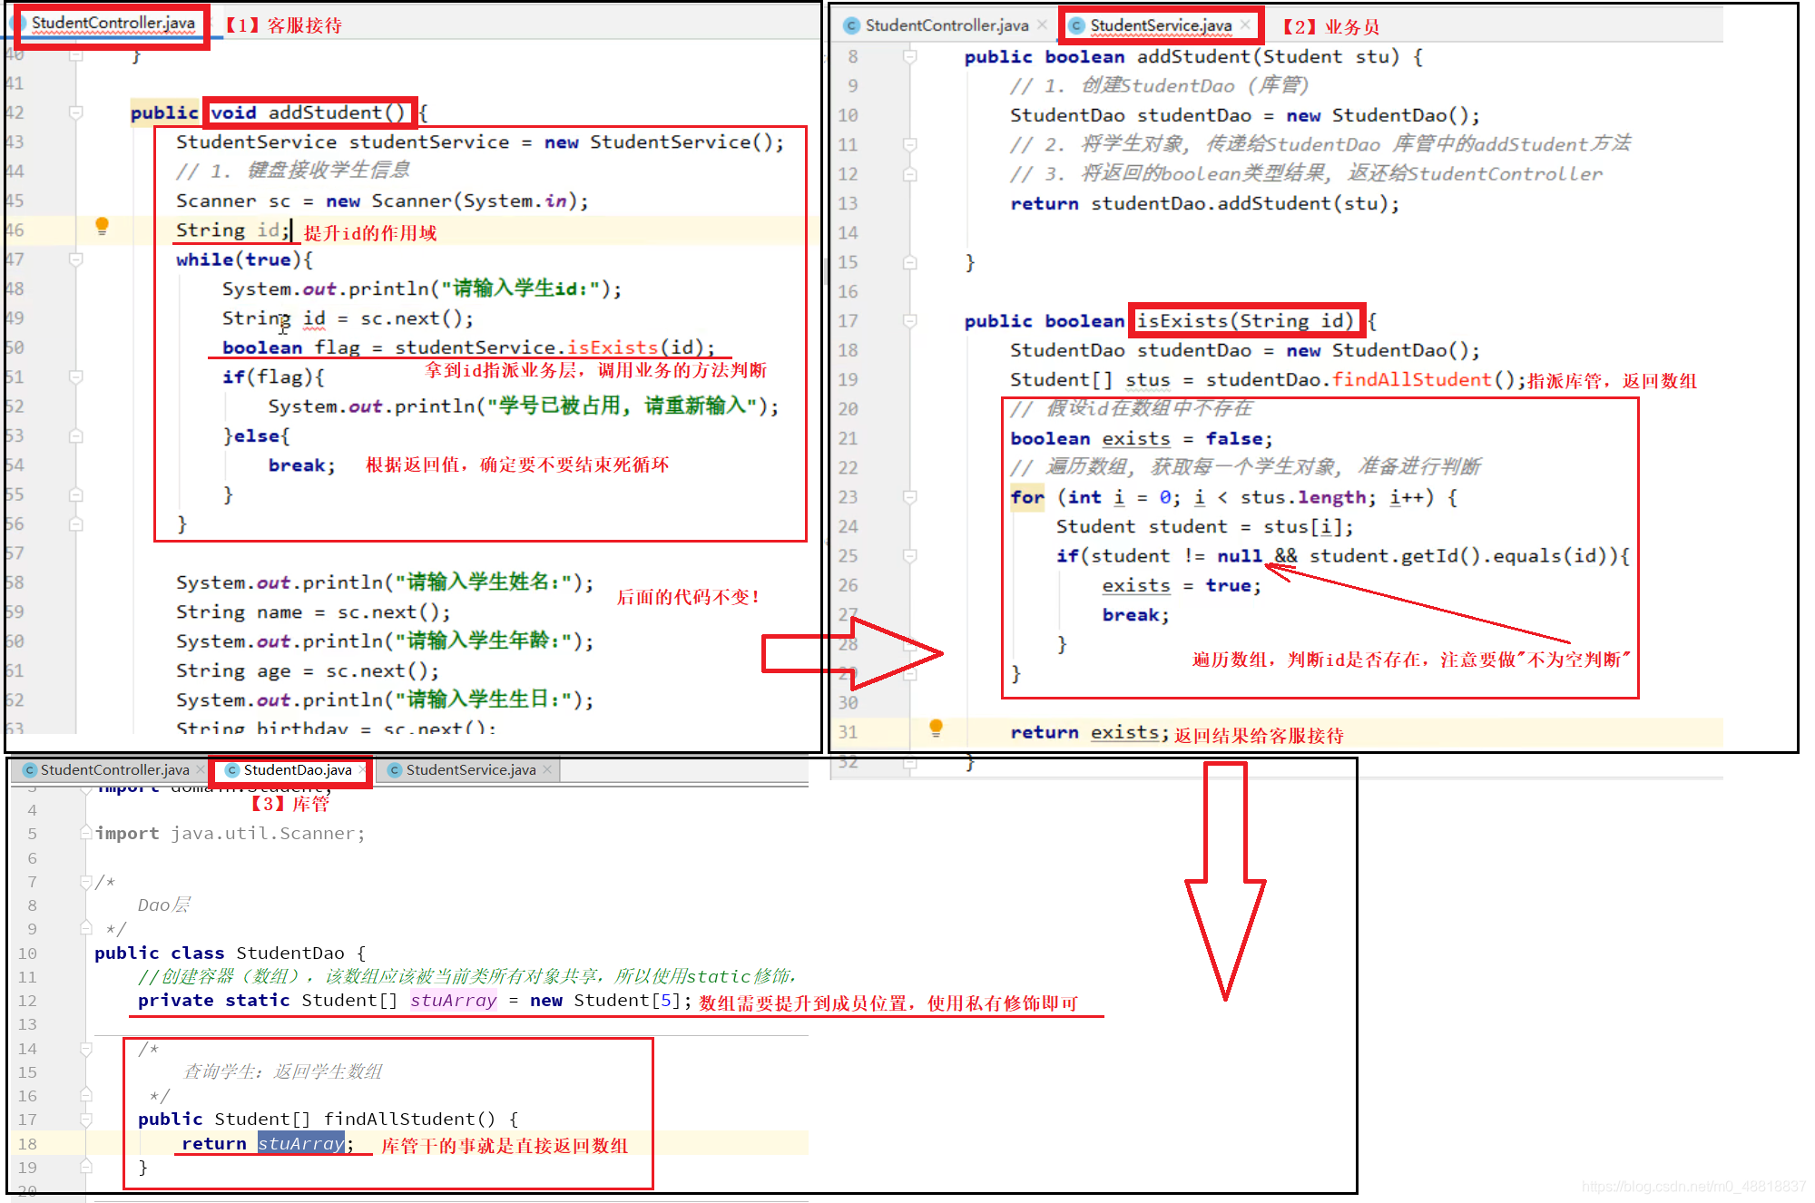The width and height of the screenshot is (1815, 1203).
Task: Collapse isExists method via line 17 fold marker
Action: tap(909, 320)
